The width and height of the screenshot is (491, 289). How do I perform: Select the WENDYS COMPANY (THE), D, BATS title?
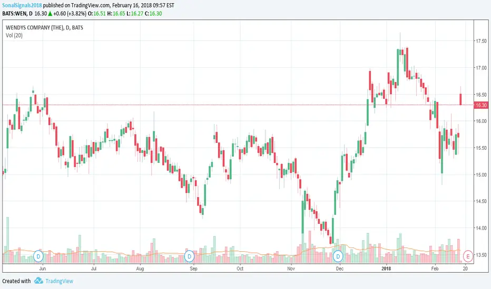(44, 27)
